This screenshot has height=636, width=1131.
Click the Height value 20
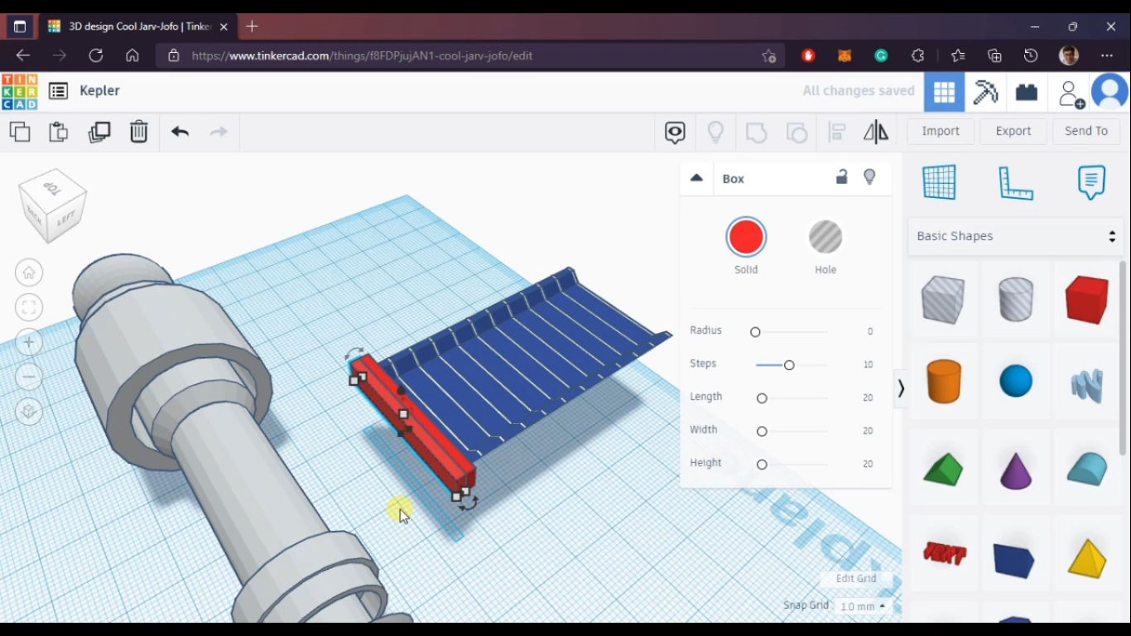pos(868,464)
